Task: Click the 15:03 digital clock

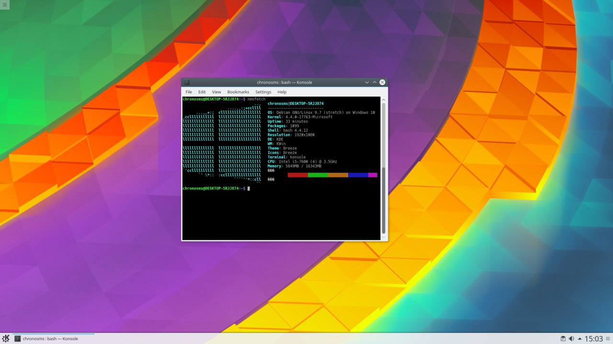Action: 594,339
